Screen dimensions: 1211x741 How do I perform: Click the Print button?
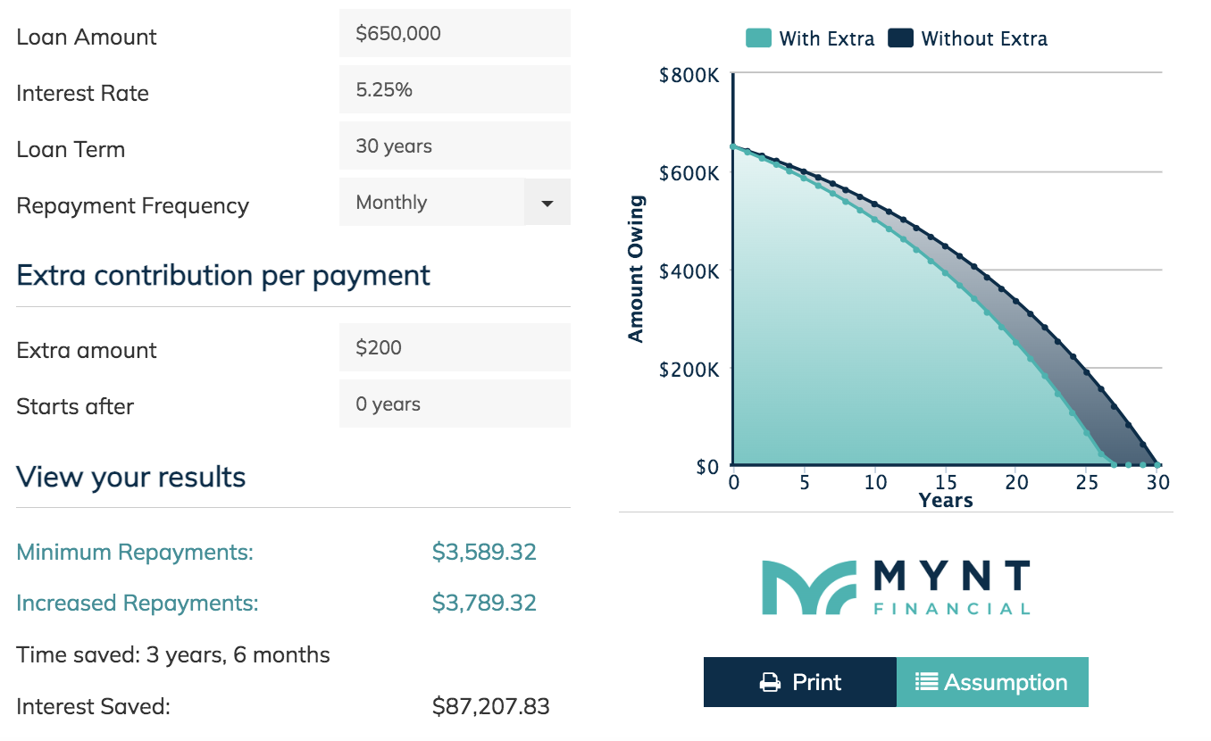[799, 682]
